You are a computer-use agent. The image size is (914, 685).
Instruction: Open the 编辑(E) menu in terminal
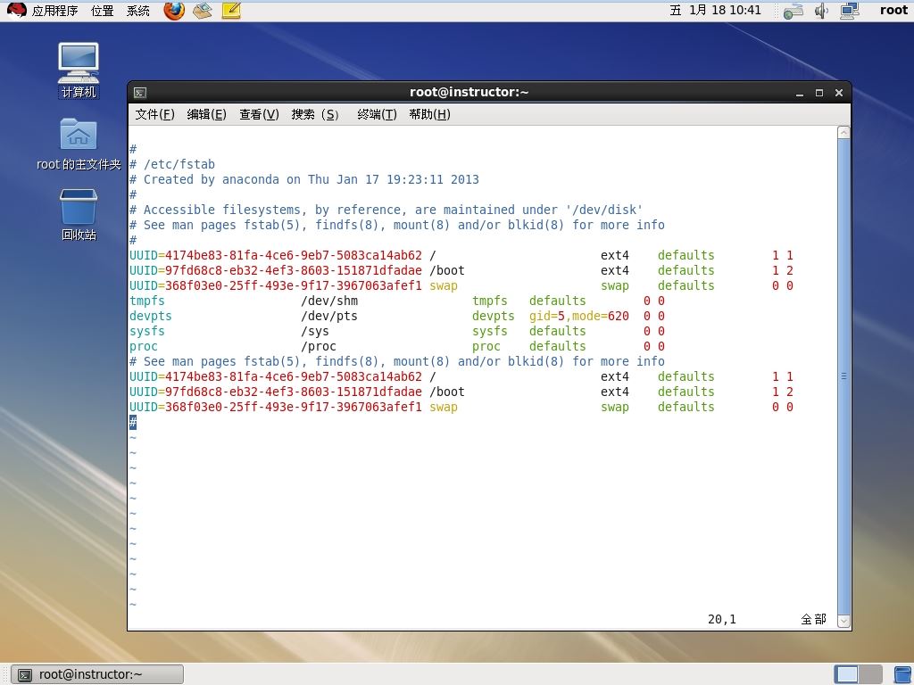click(x=206, y=114)
